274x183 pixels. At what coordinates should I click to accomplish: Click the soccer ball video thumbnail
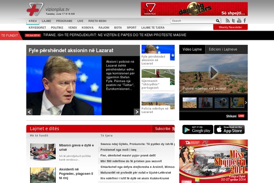(x=221, y=102)
